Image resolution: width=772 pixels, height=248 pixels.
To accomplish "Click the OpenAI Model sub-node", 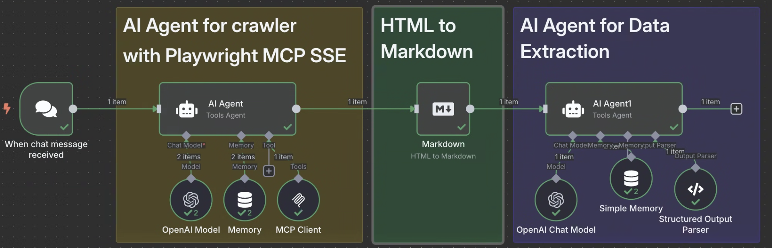I will [x=191, y=200].
